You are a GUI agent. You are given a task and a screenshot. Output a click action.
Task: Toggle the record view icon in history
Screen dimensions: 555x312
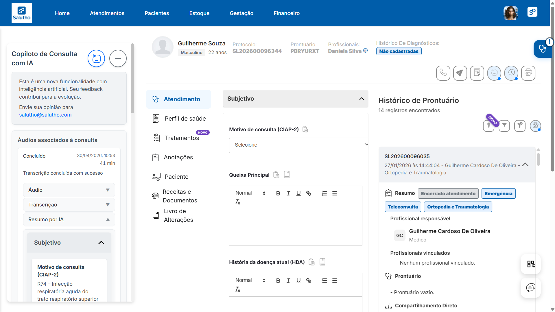click(x=535, y=126)
